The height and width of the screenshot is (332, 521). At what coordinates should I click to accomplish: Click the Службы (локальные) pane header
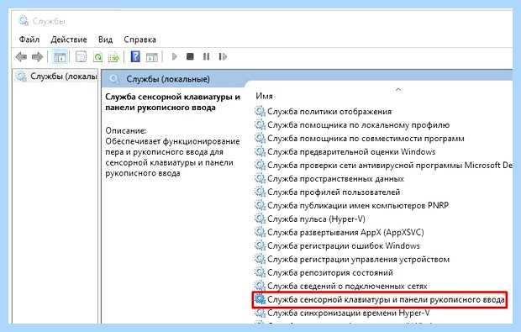[168, 79]
